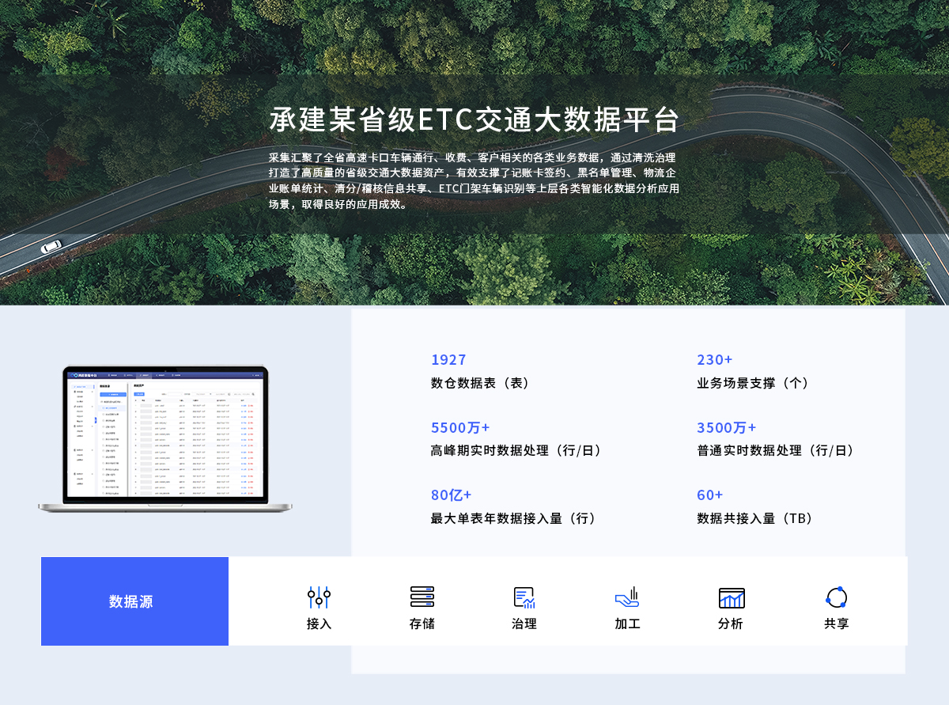This screenshot has height=705, width=949.
Task: Click the blue button in laptop's middle panel
Action: click(114, 393)
